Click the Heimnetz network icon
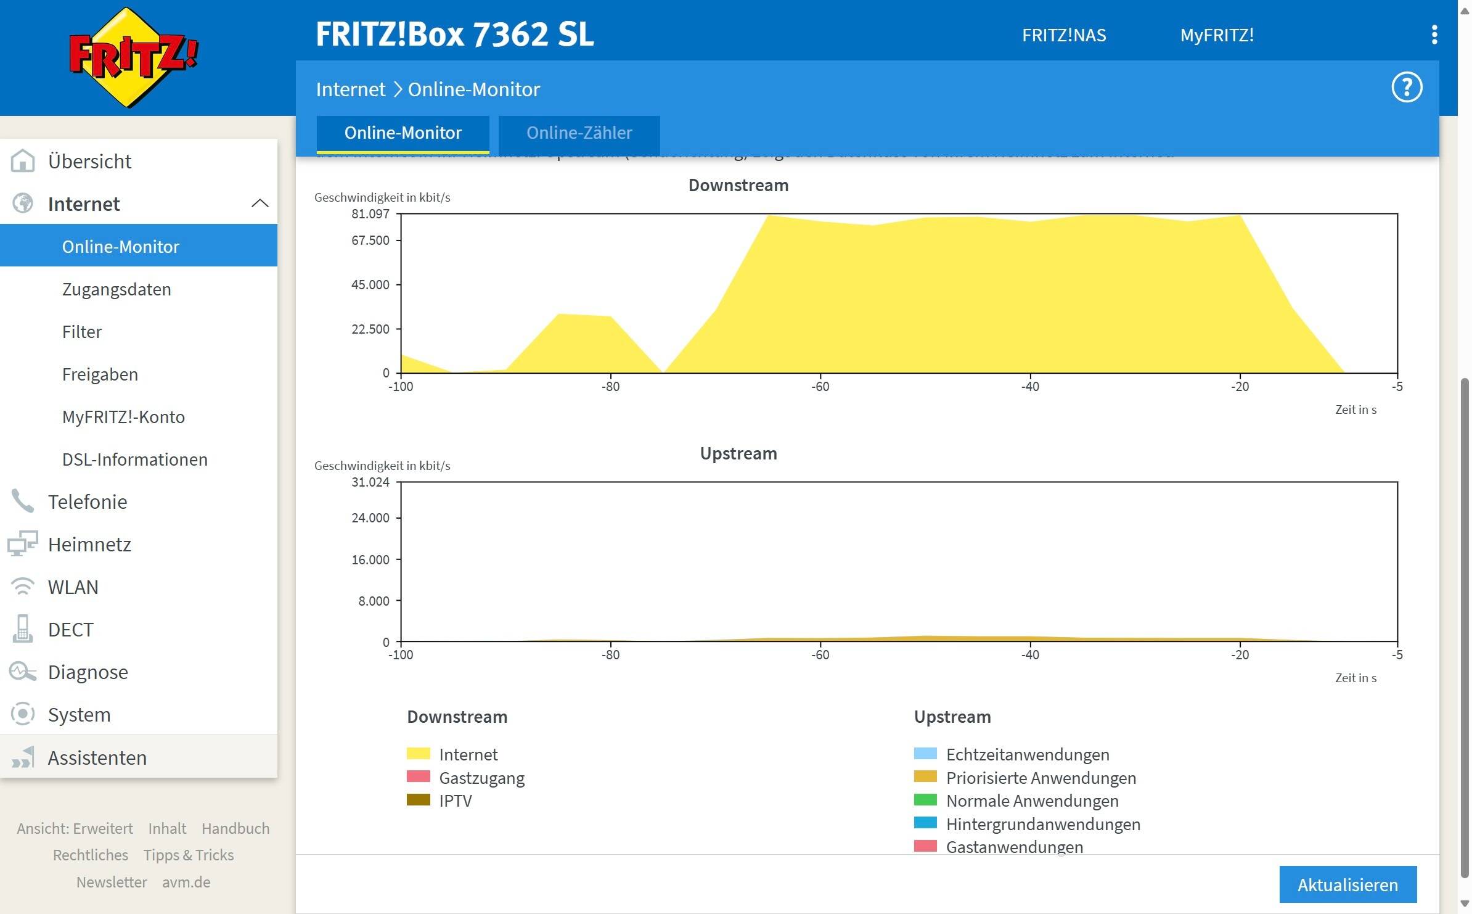This screenshot has width=1472, height=914. click(23, 544)
